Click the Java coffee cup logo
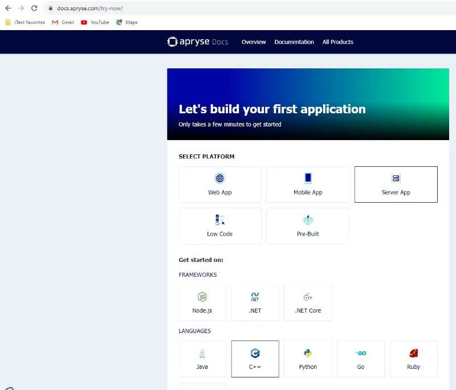The image size is (456, 390). click(202, 353)
